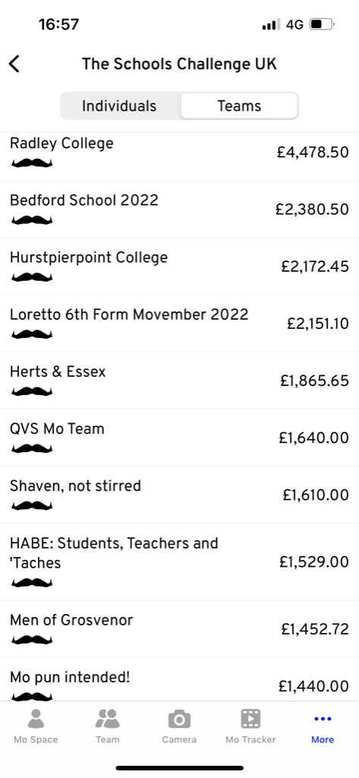Tap the £4,478.50 amount for Radley College
359x778 pixels.
313,152
